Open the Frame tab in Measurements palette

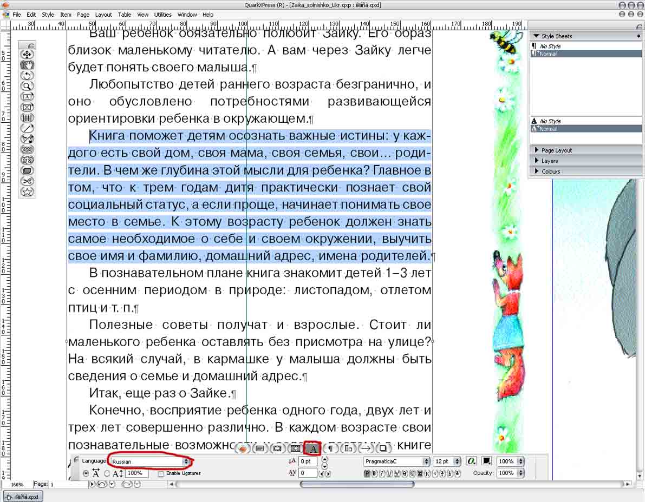pos(278,448)
